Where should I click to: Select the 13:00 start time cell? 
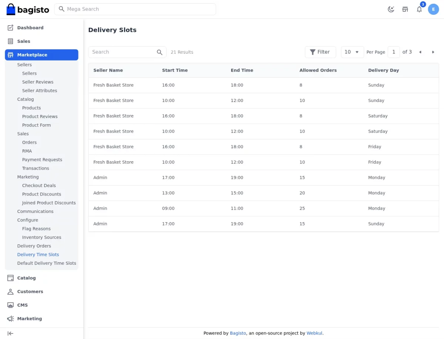point(168,193)
